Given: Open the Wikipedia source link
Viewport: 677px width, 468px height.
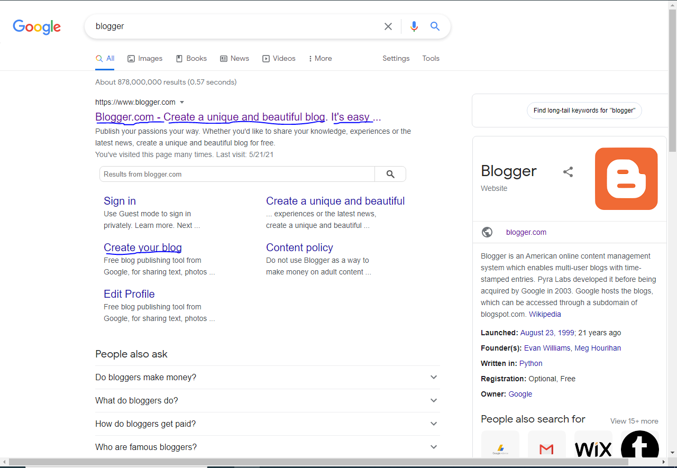Looking at the screenshot, I should (x=545, y=314).
